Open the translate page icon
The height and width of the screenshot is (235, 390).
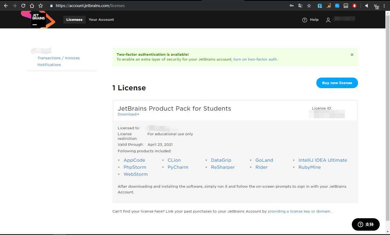(300, 6)
